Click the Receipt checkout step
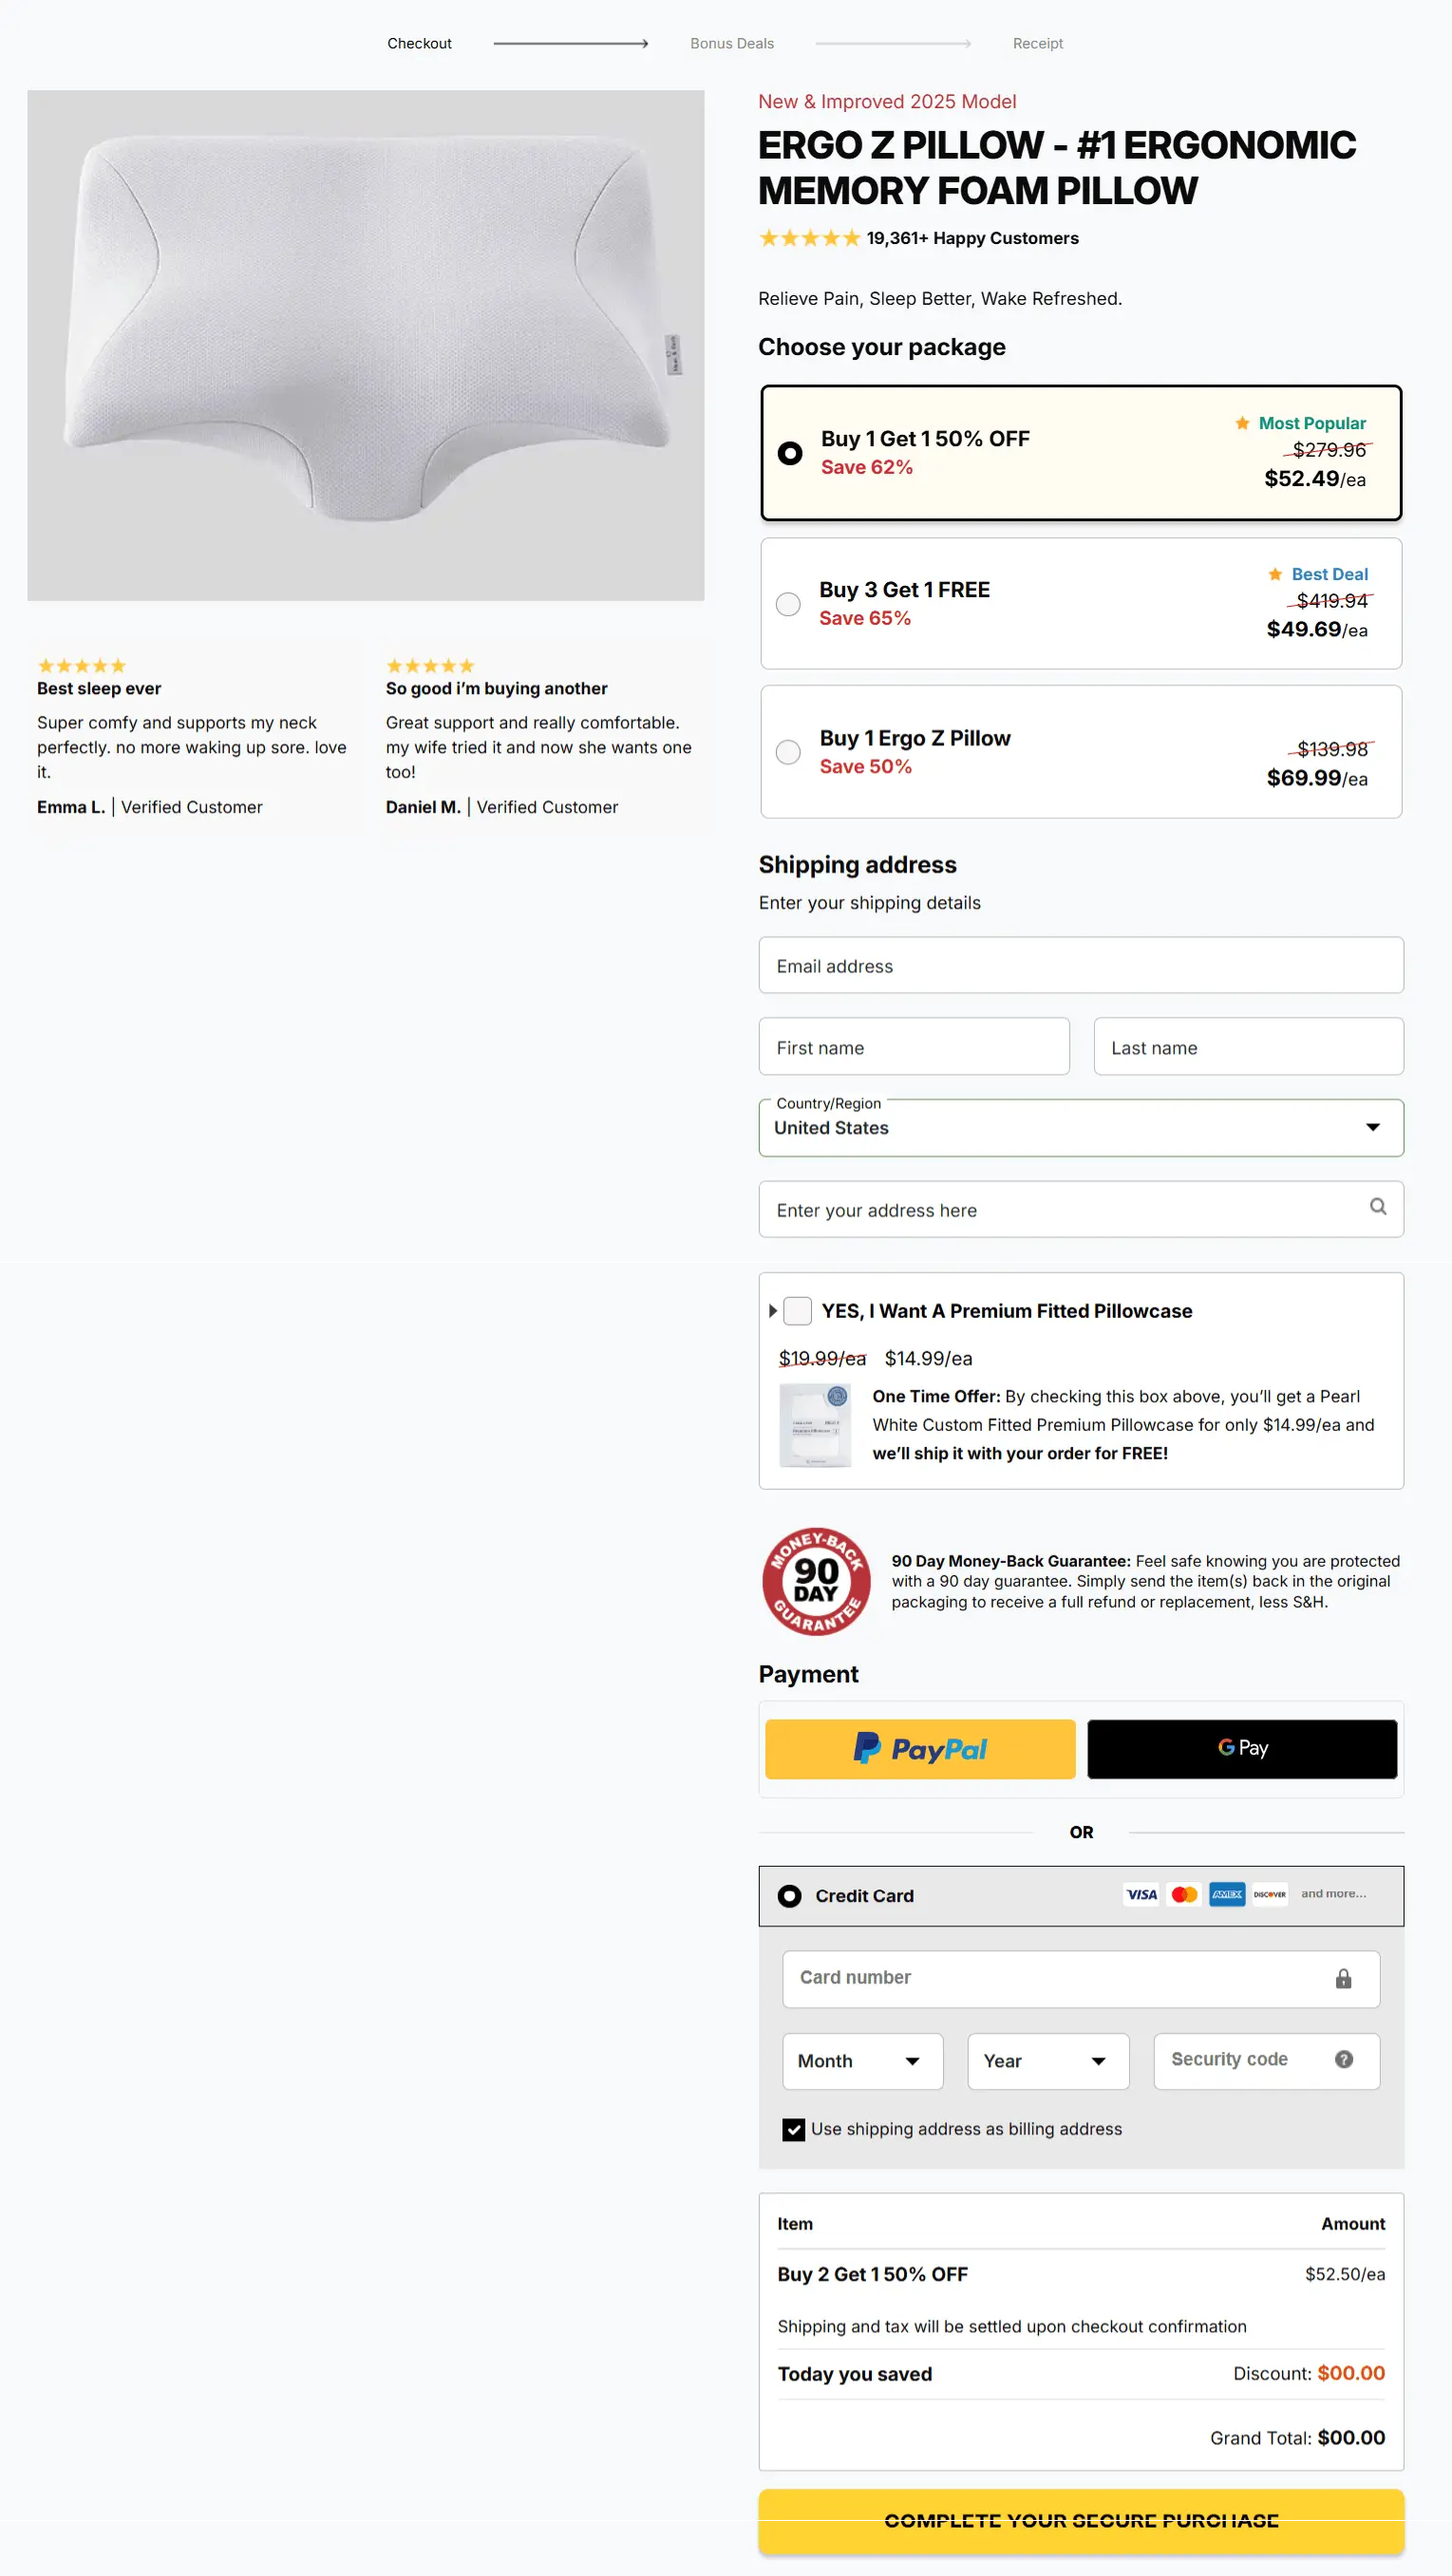This screenshot has width=1452, height=2576. [x=1037, y=43]
